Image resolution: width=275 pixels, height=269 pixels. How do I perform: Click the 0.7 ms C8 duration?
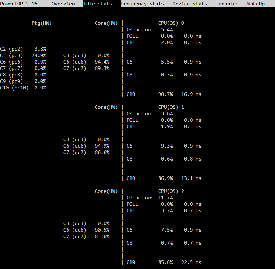(x=193, y=243)
